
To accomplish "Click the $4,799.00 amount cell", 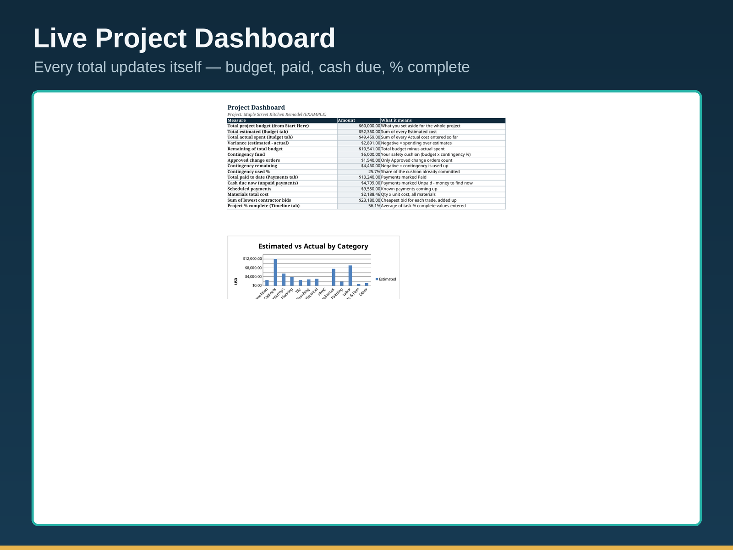I will coord(359,183).
